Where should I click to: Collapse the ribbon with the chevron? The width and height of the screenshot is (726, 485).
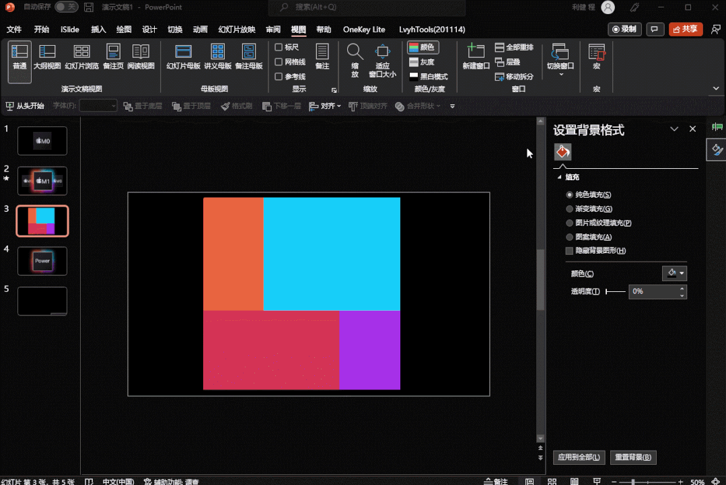[716, 88]
